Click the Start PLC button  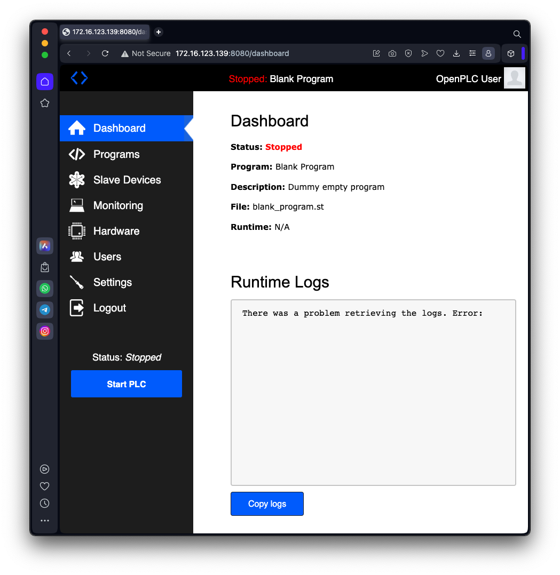pos(126,384)
